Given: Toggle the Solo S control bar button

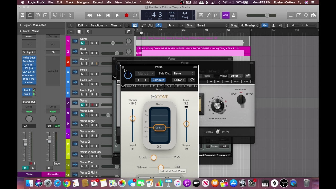Looking at the screenshot, I should [x=216, y=15].
